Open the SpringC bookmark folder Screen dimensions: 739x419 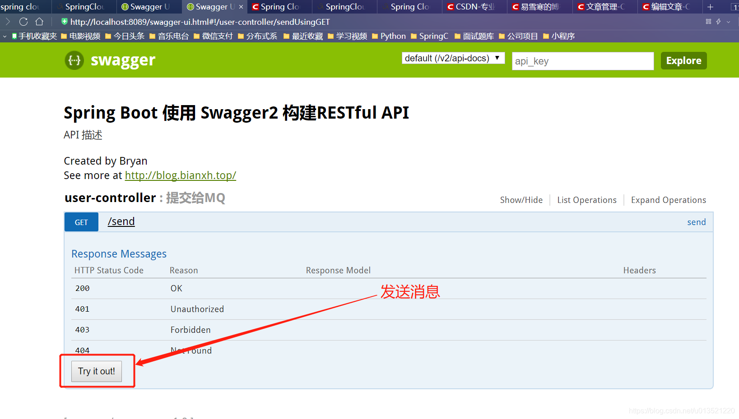pyautogui.click(x=429, y=36)
